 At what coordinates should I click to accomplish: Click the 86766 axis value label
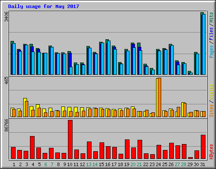tap(6, 125)
